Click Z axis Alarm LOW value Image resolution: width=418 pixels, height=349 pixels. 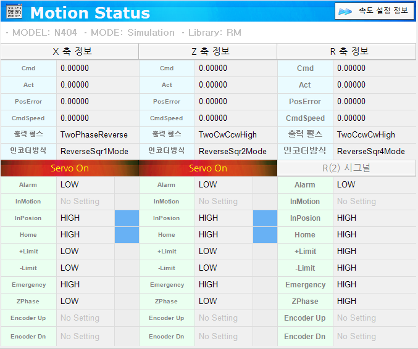click(208, 185)
